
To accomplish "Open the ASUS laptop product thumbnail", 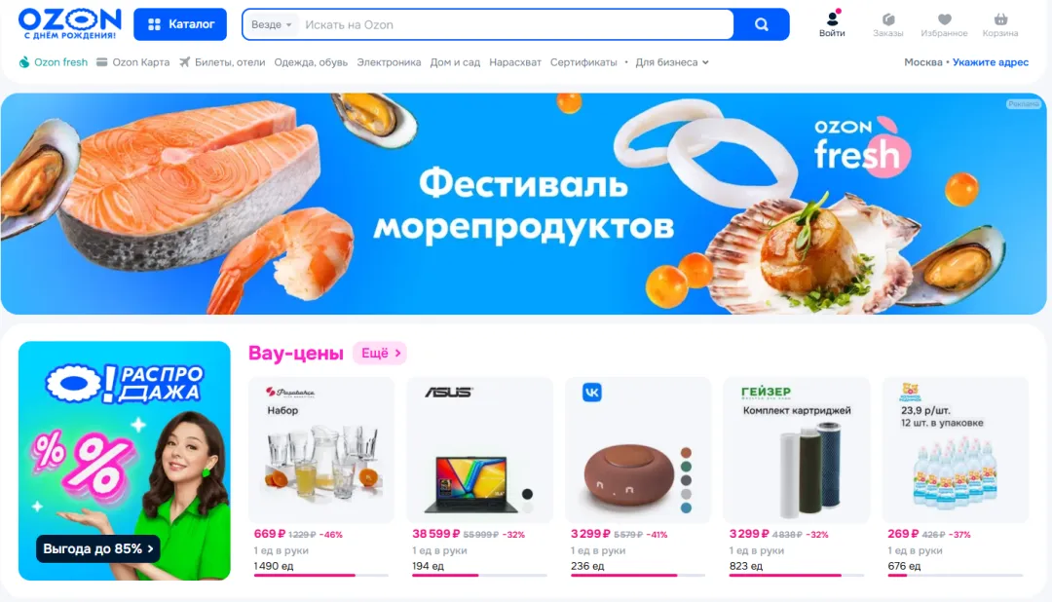I will tap(479, 450).
